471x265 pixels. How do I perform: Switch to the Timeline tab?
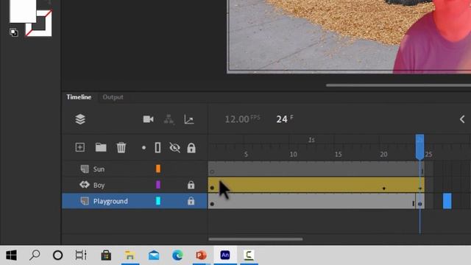(x=79, y=97)
